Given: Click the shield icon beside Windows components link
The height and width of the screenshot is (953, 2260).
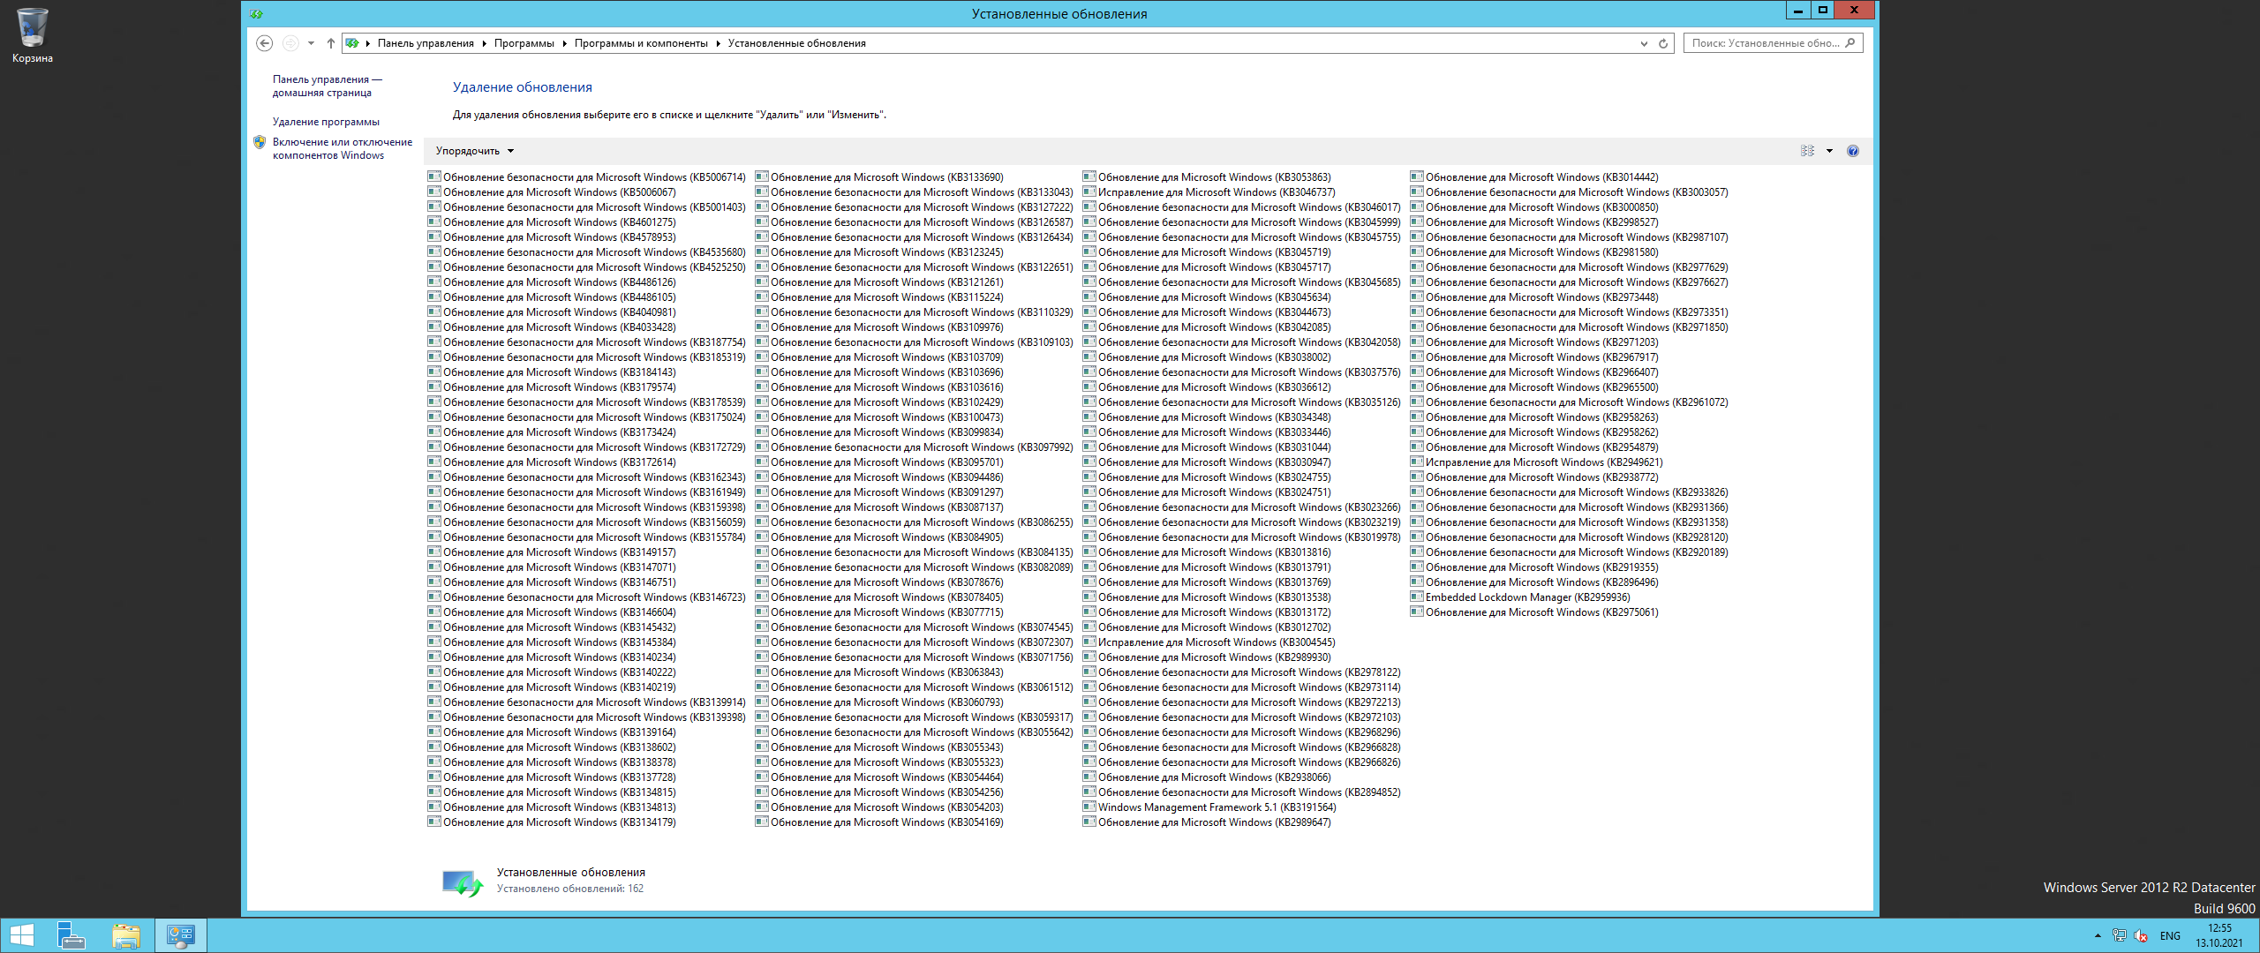Looking at the screenshot, I should (260, 142).
